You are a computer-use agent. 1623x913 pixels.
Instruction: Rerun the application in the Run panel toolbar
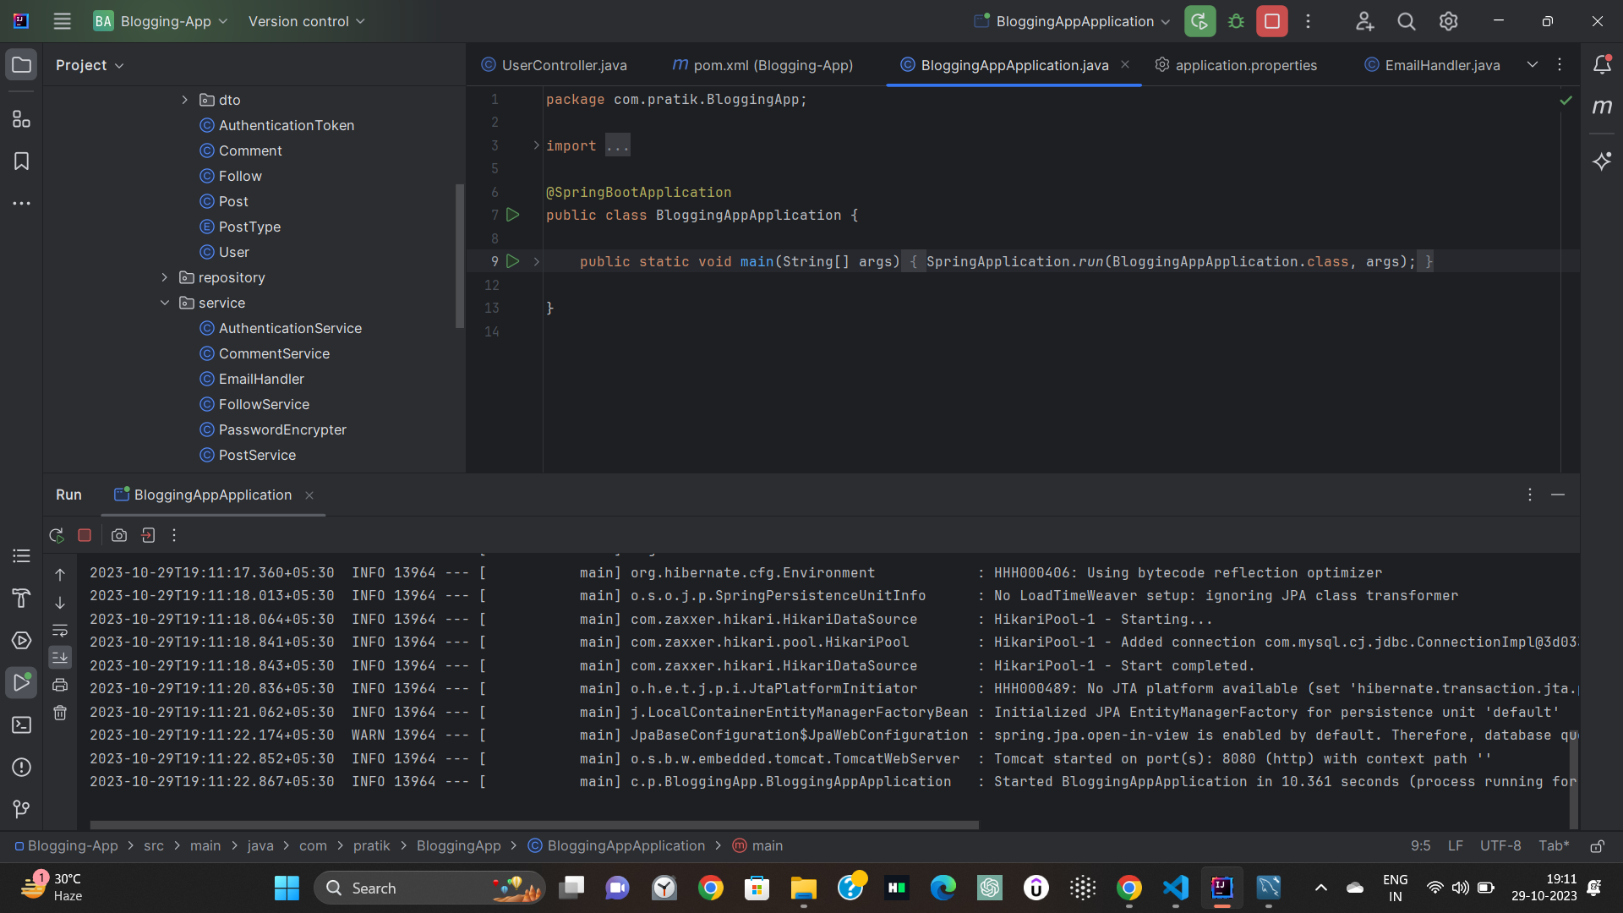[57, 535]
